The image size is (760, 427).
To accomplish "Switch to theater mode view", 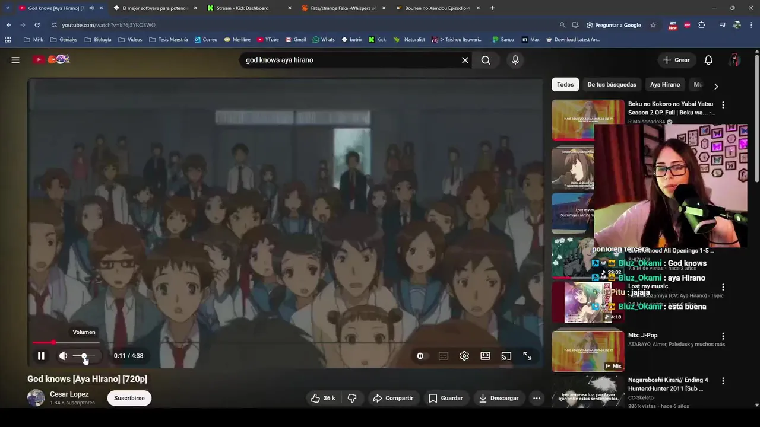I will pos(485,356).
